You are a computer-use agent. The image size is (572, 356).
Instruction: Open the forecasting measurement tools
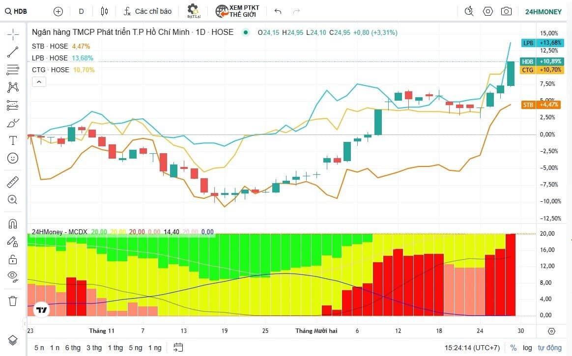(x=13, y=105)
